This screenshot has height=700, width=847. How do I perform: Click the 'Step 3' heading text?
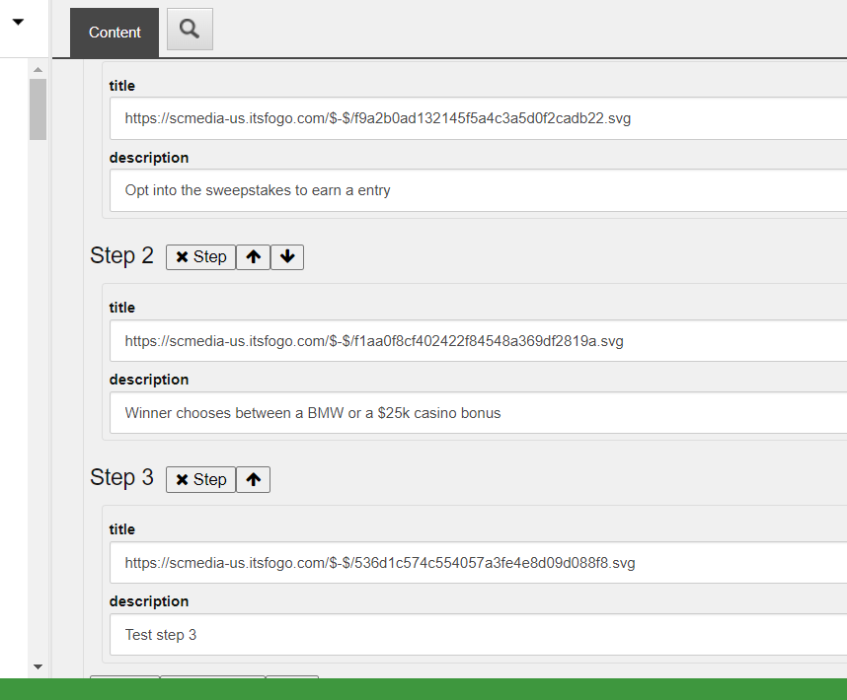click(x=121, y=478)
